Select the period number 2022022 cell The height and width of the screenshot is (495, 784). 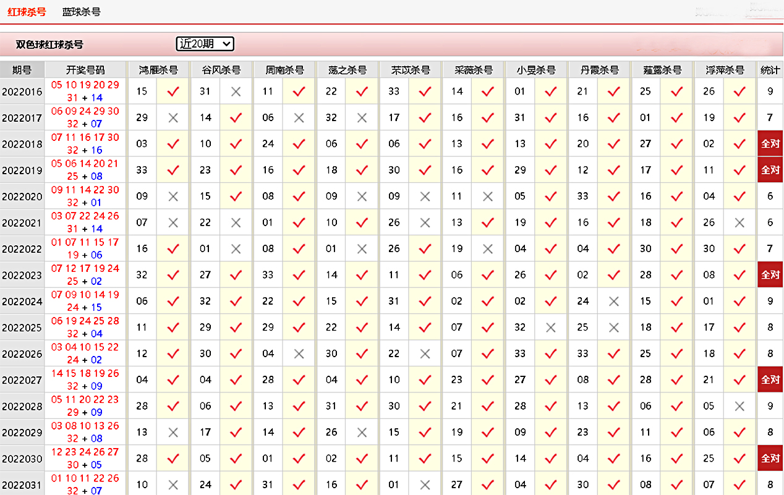22,249
